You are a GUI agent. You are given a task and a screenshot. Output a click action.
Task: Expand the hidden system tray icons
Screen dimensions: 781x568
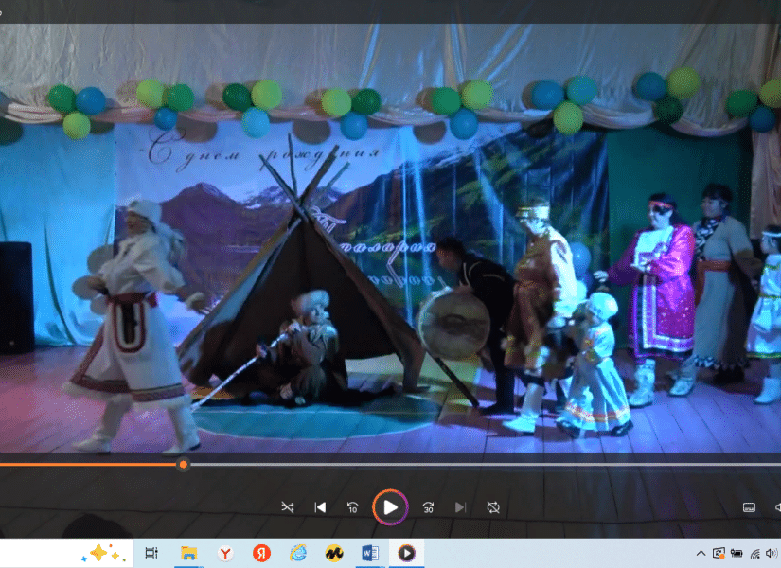[x=701, y=553]
